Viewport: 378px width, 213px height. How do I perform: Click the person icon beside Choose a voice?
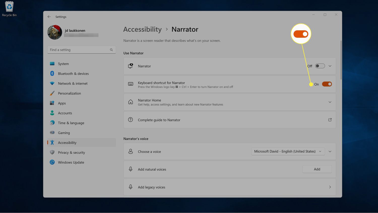tap(131, 151)
